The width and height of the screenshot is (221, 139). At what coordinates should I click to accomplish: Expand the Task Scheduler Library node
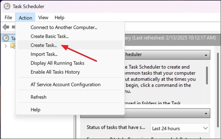[x=6, y=46]
